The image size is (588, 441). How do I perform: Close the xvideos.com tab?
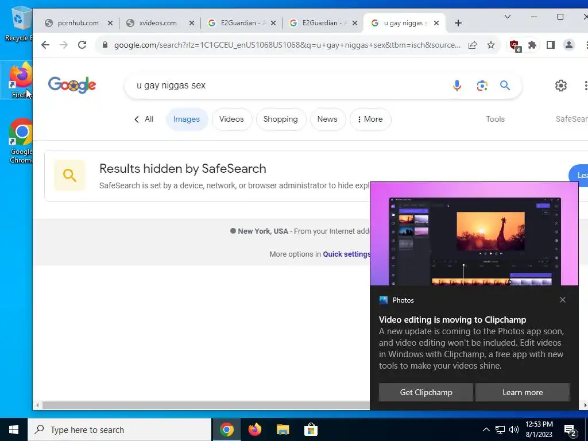pyautogui.click(x=192, y=23)
